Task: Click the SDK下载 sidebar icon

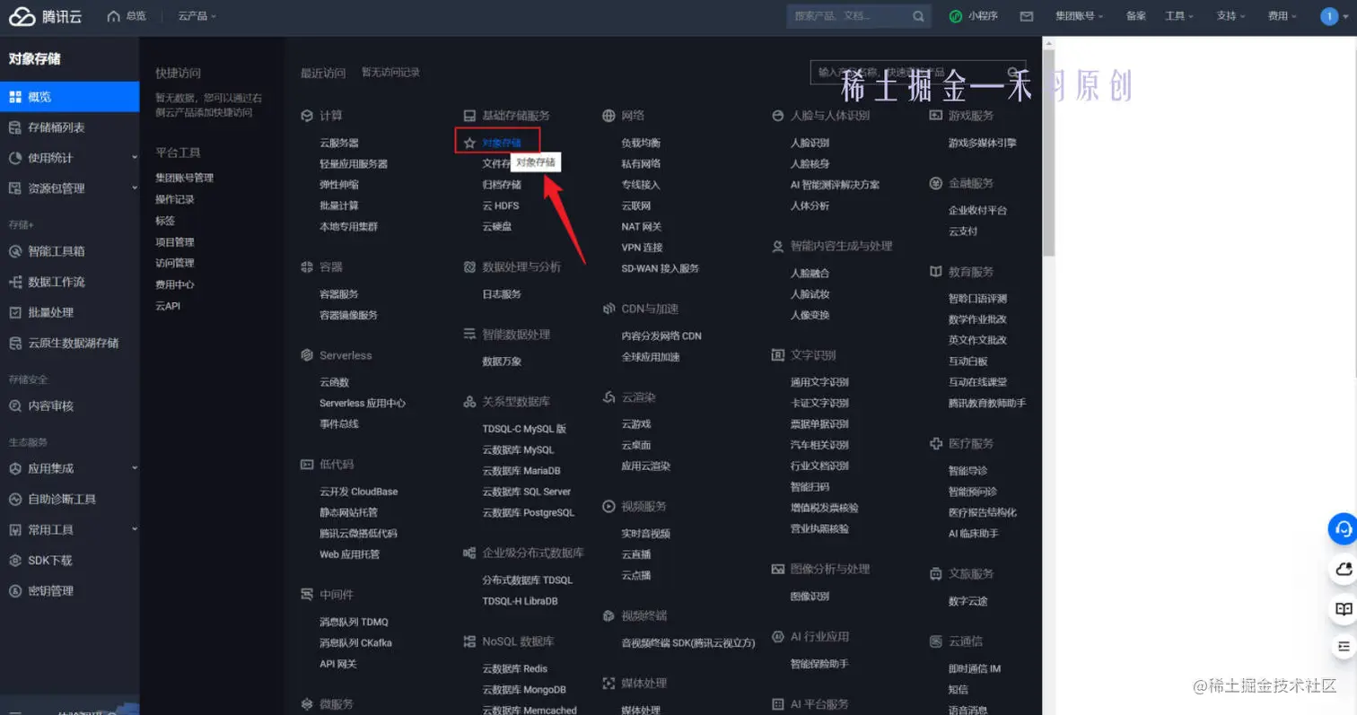Action: click(15, 560)
